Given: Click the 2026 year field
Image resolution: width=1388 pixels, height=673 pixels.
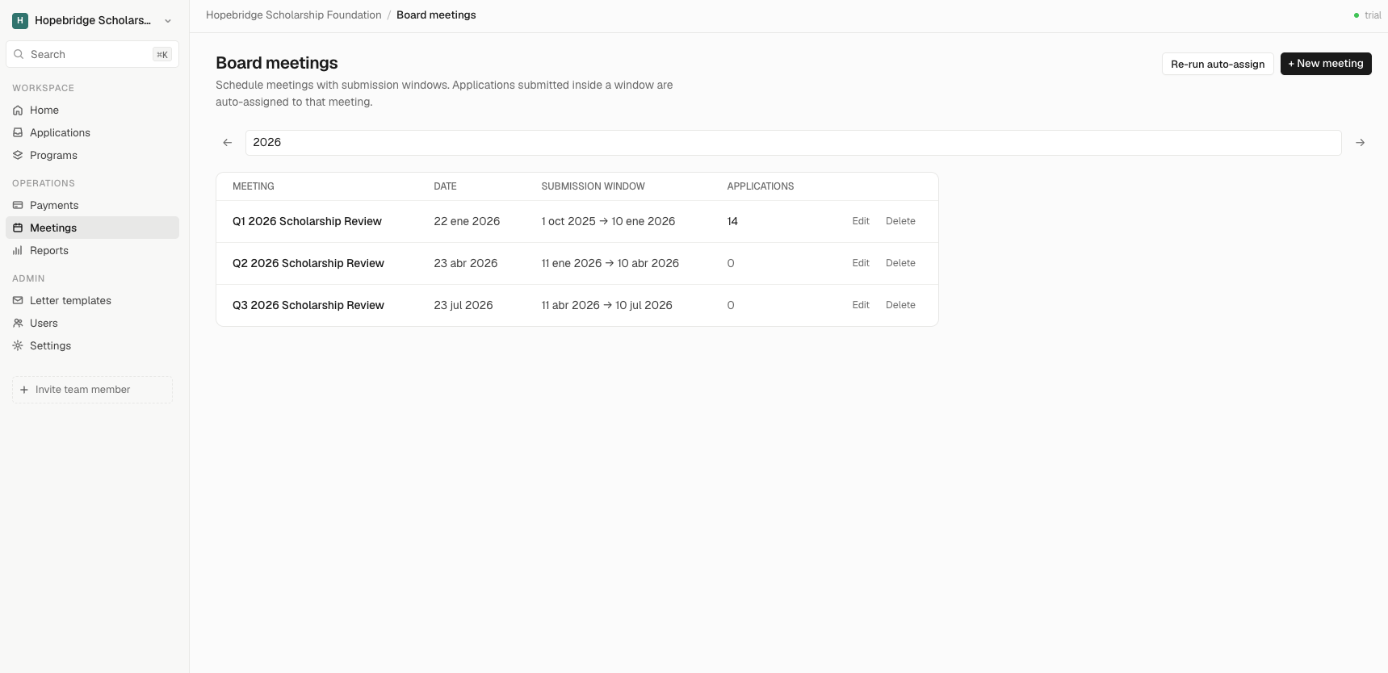Looking at the screenshot, I should click(794, 143).
